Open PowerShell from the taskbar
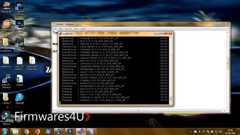The width and height of the screenshot is (240, 135). [x=48, y=132]
